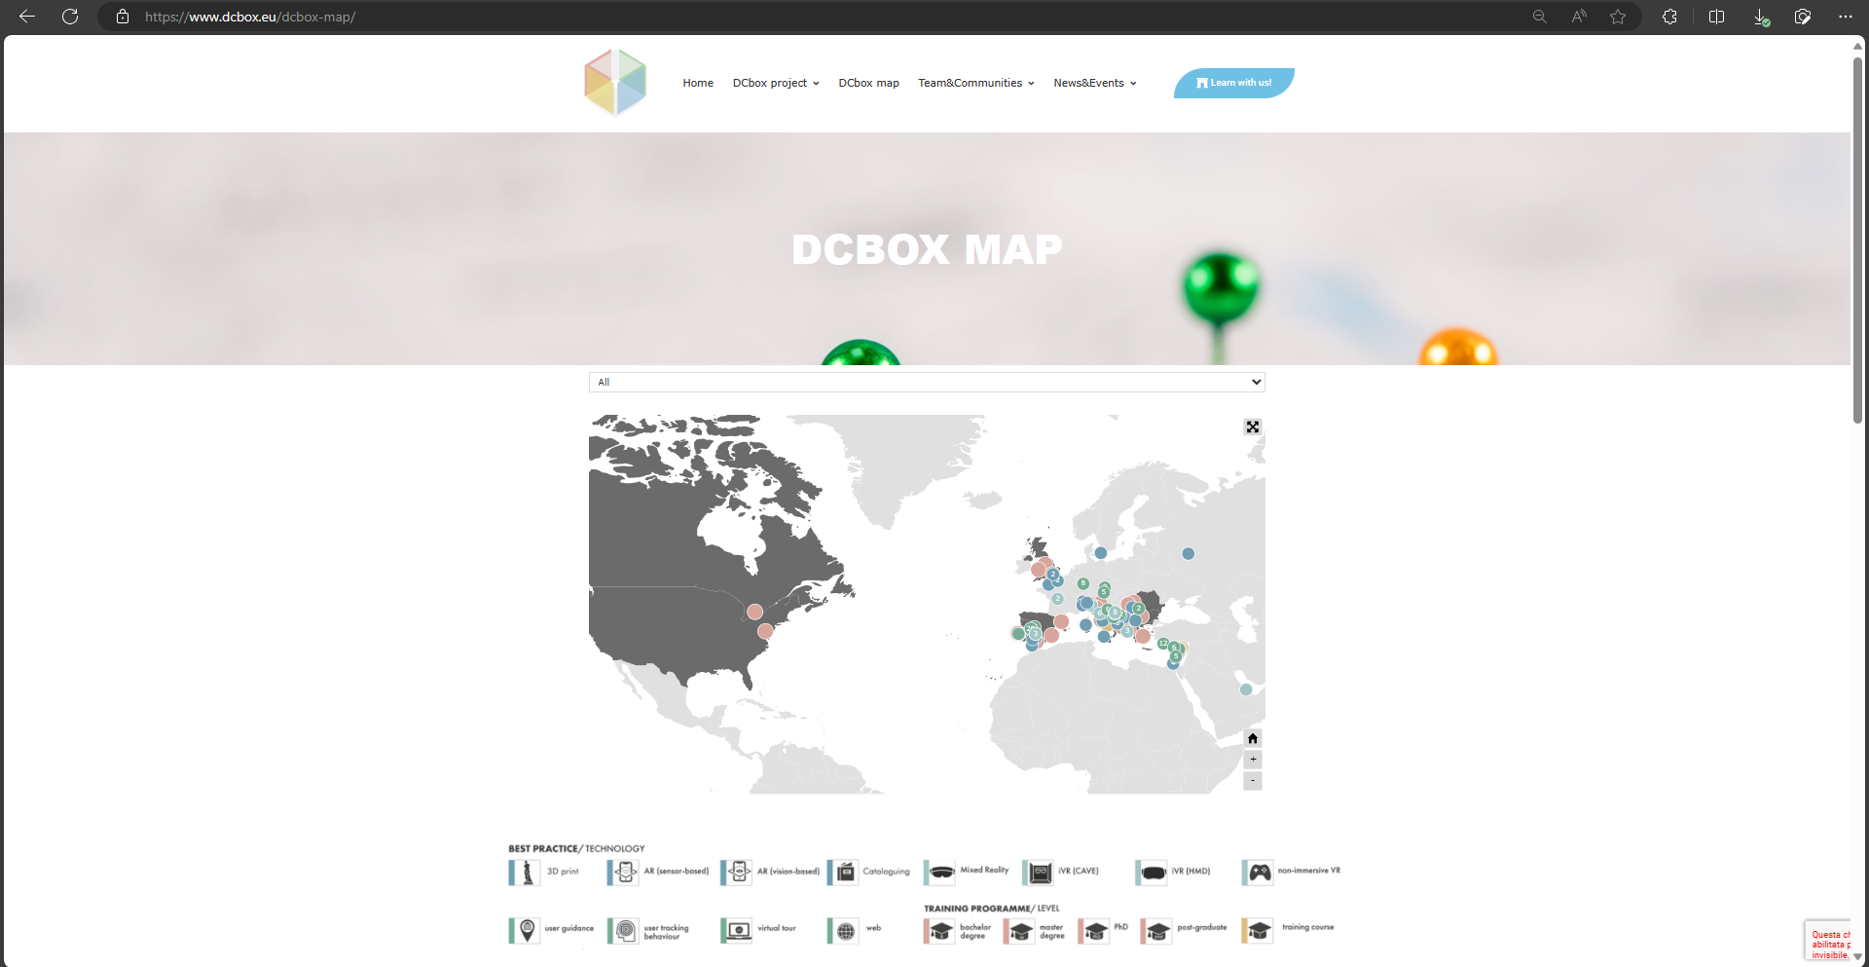Click the reCAPTCHA badge in corner

1828,941
